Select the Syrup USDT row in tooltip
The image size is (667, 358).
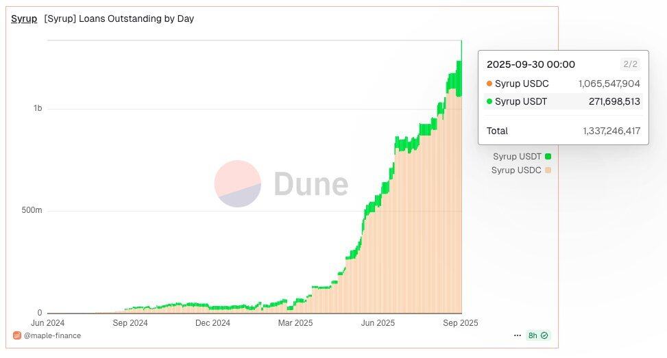coord(563,101)
